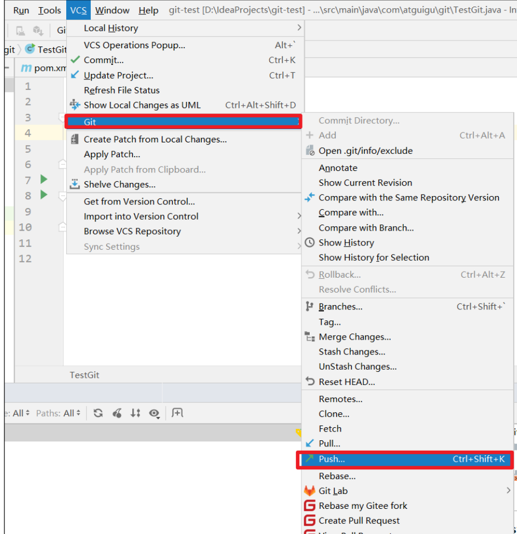Expand Sync Settings submenu
Screen dimensions: 517x534
pyautogui.click(x=185, y=246)
